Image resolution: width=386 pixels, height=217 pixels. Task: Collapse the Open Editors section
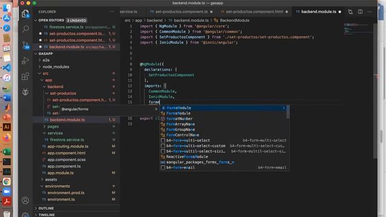click(x=36, y=20)
